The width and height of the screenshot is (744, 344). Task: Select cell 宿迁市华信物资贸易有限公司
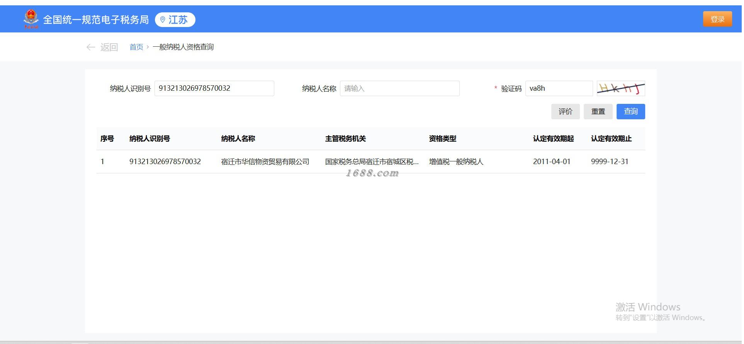(265, 162)
